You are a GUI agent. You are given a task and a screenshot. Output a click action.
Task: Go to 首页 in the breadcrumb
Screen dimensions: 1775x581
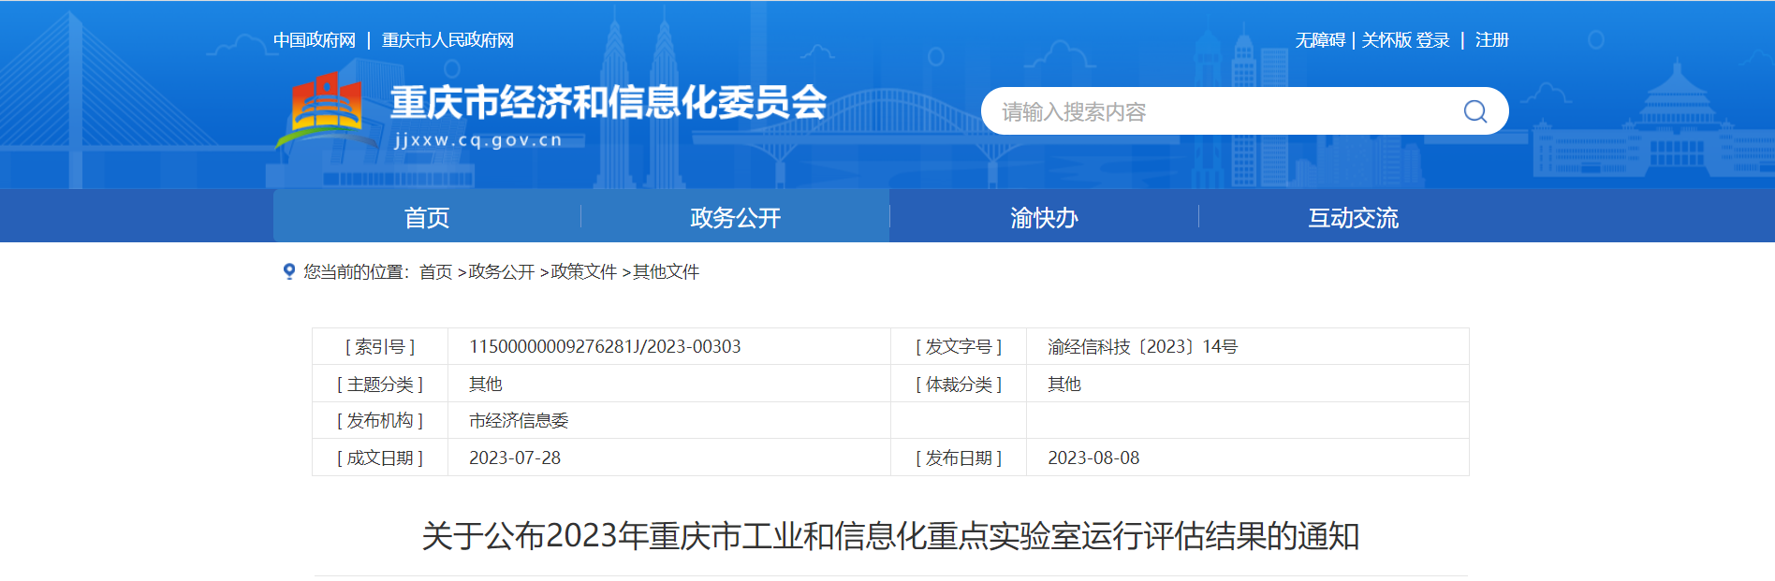click(435, 271)
